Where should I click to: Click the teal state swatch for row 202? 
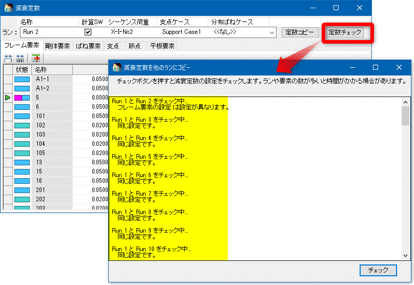pyautogui.click(x=22, y=199)
